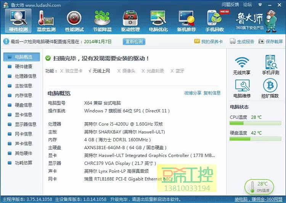This screenshot has width=286, height=203.
Task: Click 保存截屏 save screenshot
Action: pyautogui.click(x=271, y=42)
